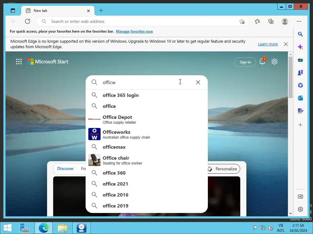Click the page vertical scrollbar thumb
Screen dimensions: 313x234
pos(290,78)
